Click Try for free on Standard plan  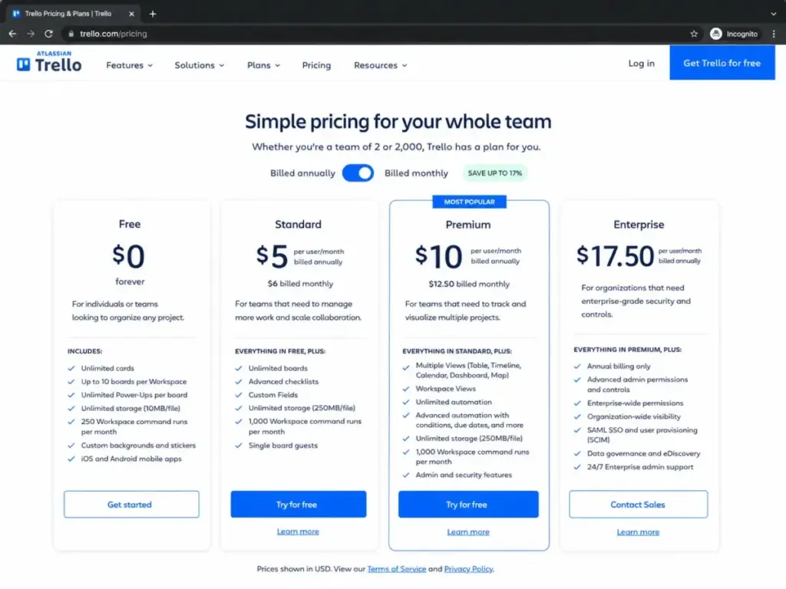click(299, 505)
